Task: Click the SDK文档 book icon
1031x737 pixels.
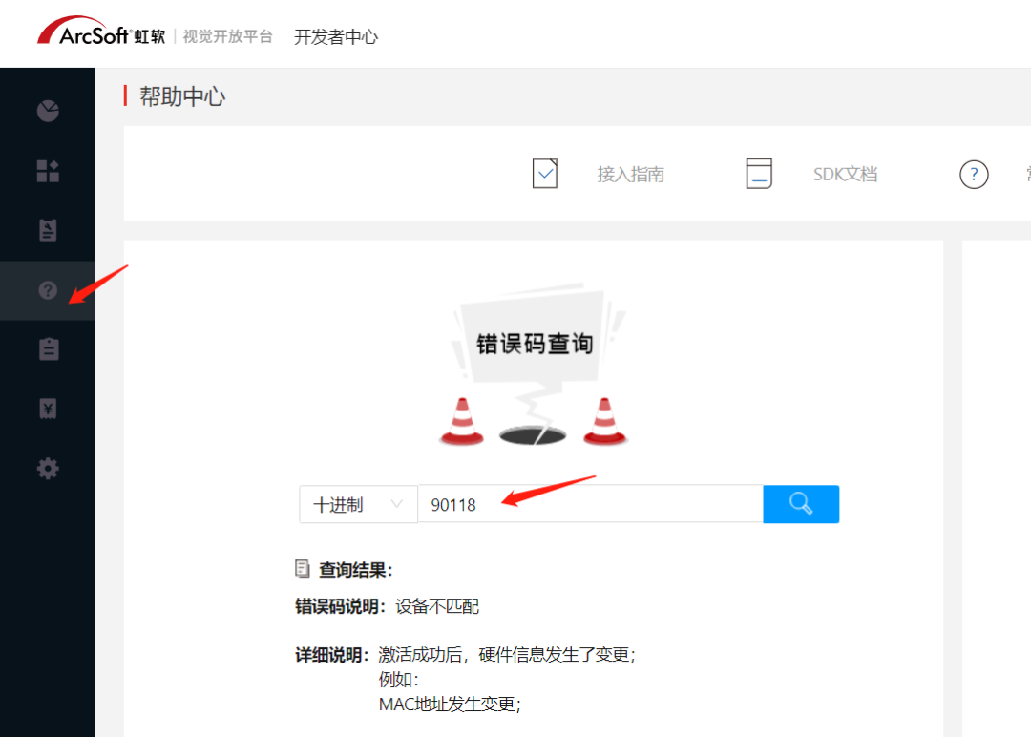Action: point(759,174)
